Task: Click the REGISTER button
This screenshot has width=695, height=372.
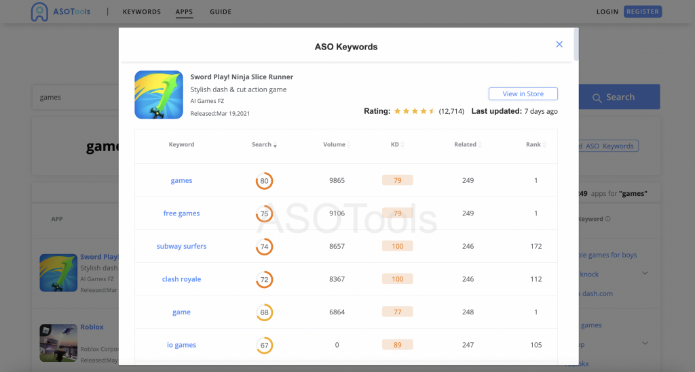Action: 643,12
